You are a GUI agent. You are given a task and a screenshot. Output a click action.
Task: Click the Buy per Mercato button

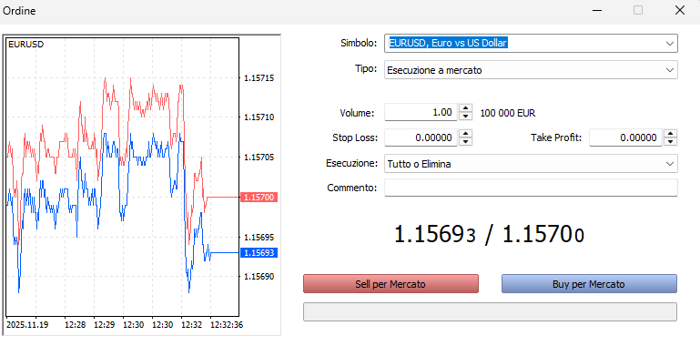point(589,284)
